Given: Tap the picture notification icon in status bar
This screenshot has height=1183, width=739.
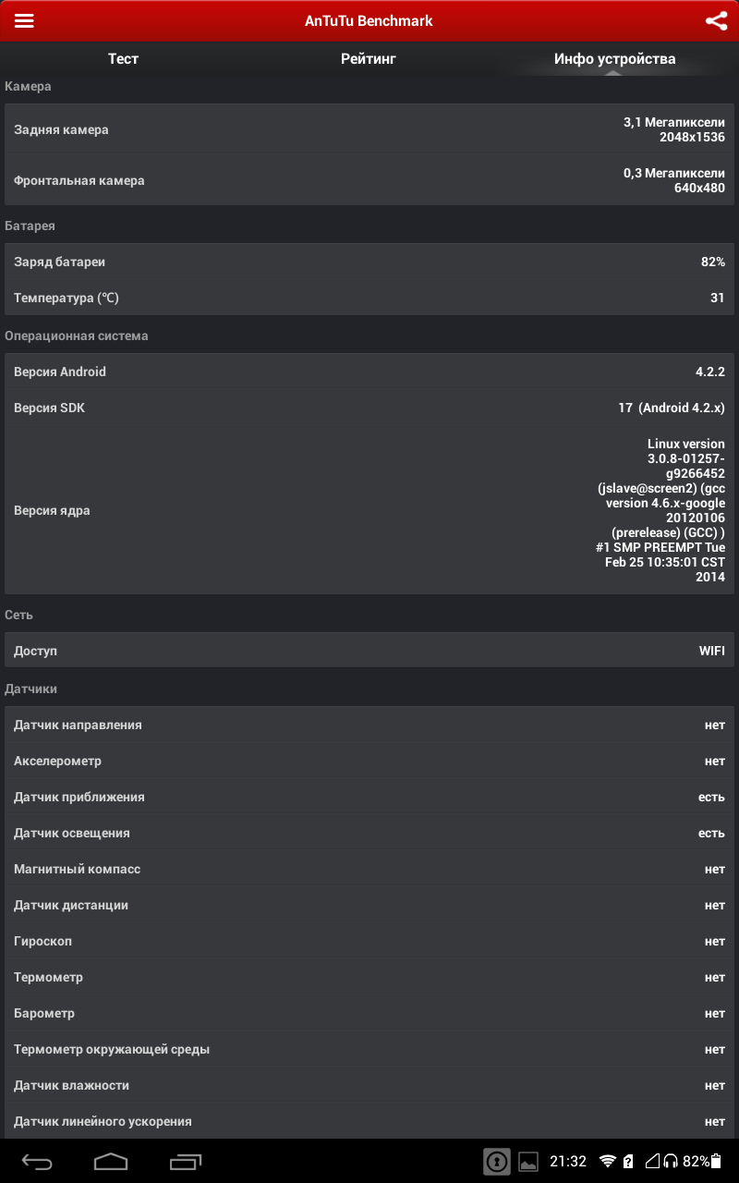Looking at the screenshot, I should pyautogui.click(x=528, y=1161).
